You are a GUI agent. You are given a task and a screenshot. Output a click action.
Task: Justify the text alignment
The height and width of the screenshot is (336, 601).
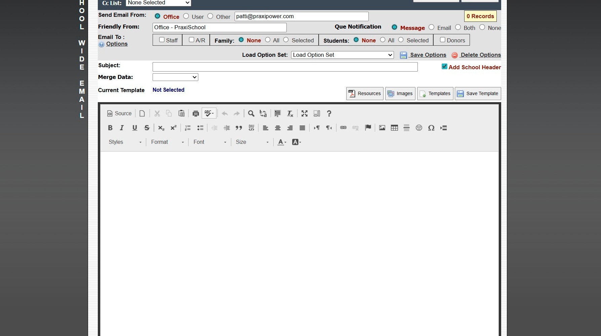point(302,128)
